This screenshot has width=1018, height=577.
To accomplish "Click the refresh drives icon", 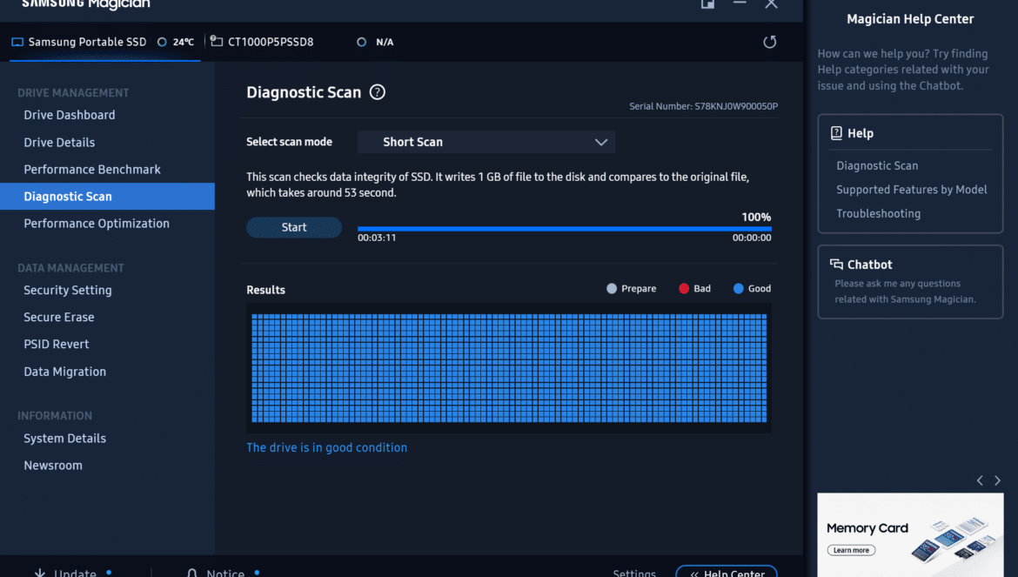I will tap(769, 42).
